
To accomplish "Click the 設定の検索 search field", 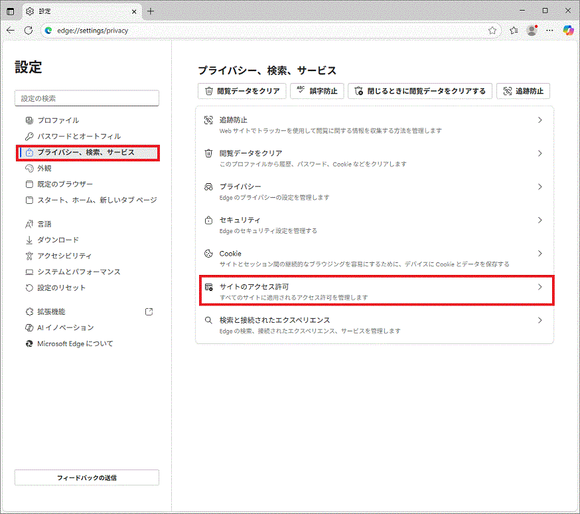I will pyautogui.click(x=87, y=98).
